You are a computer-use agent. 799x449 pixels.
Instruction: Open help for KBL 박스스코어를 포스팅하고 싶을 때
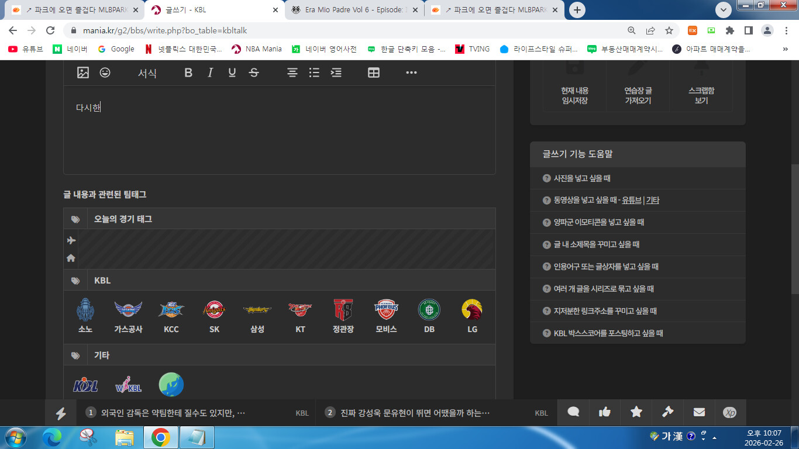click(x=608, y=334)
